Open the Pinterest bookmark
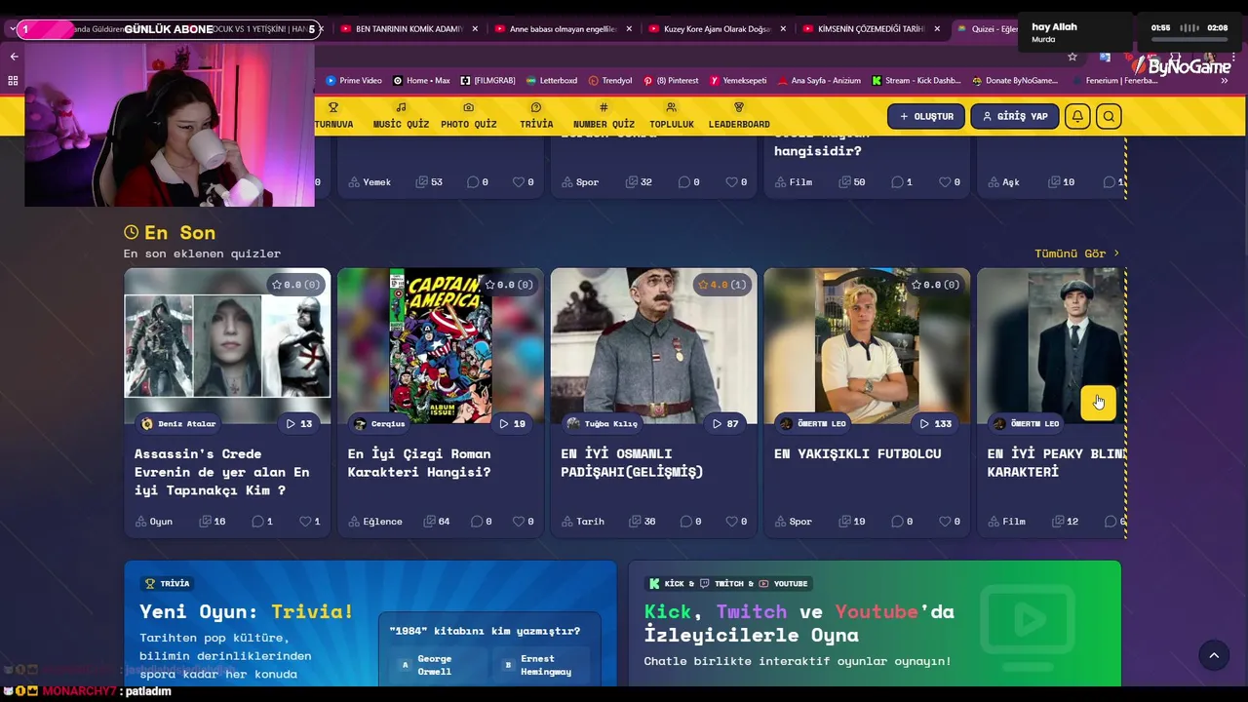1248x702 pixels. pyautogui.click(x=671, y=81)
